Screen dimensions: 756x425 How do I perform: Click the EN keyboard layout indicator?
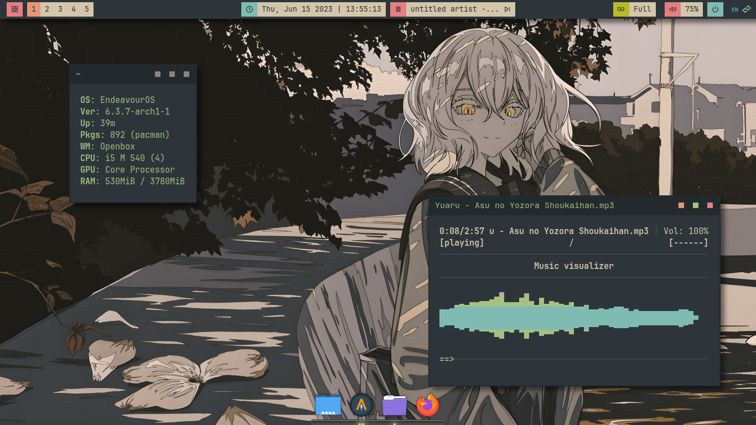[x=735, y=9]
